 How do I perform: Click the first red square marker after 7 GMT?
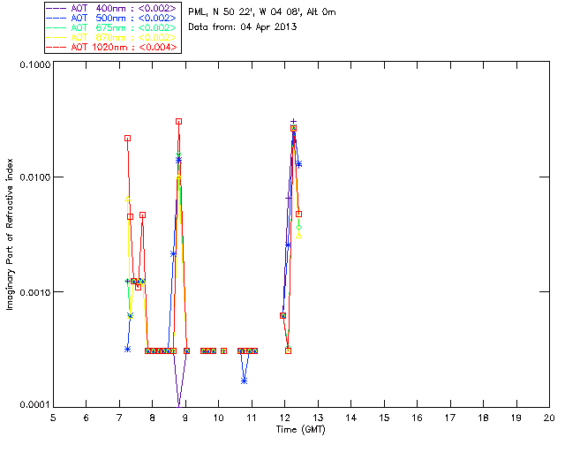pyautogui.click(x=127, y=138)
